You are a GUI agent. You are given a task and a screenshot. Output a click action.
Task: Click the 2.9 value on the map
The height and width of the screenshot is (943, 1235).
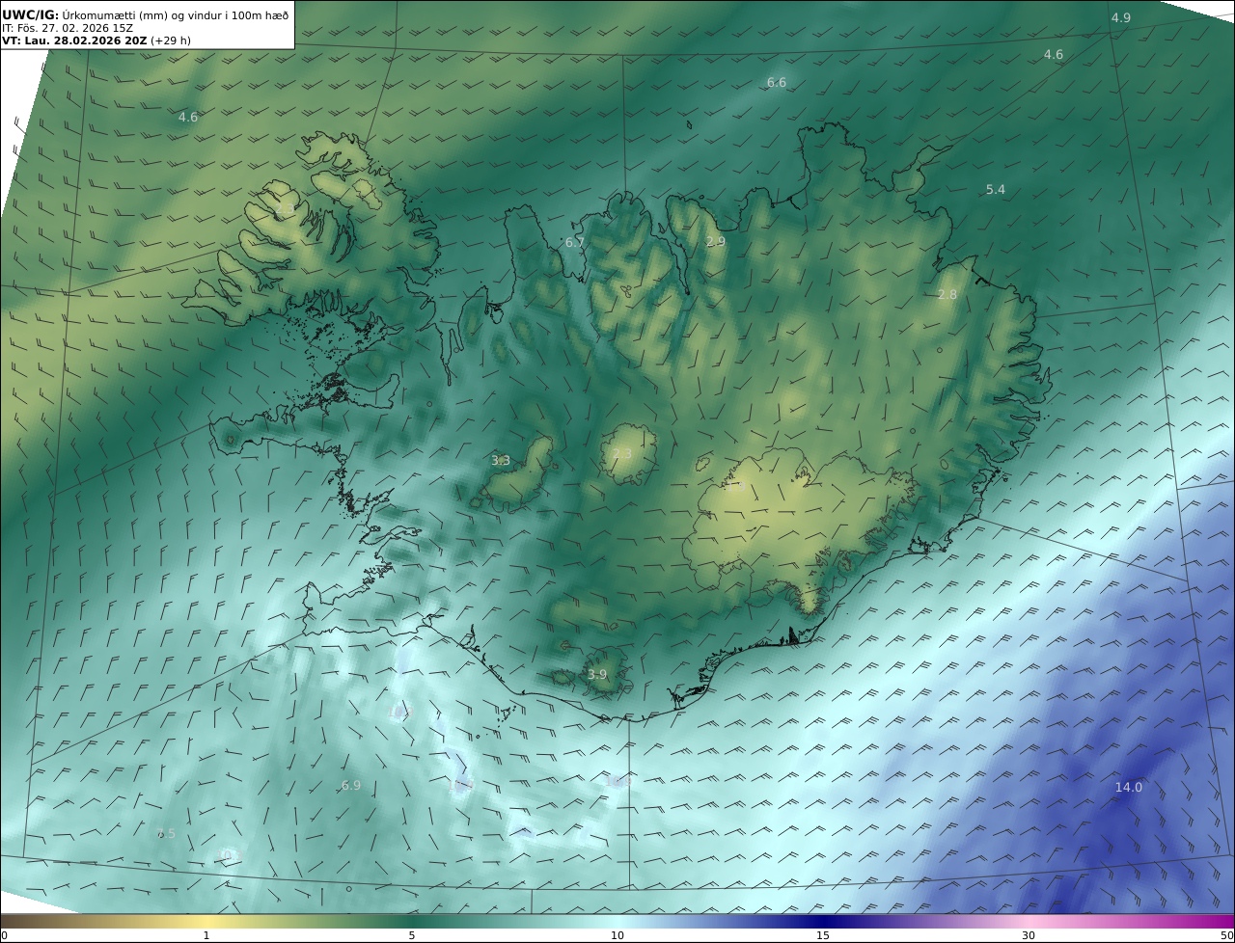click(x=715, y=242)
